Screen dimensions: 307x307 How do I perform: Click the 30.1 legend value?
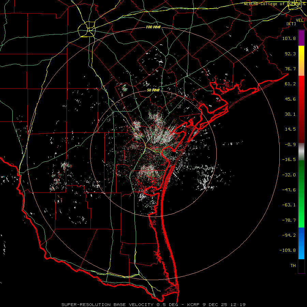pyautogui.click(x=290, y=114)
